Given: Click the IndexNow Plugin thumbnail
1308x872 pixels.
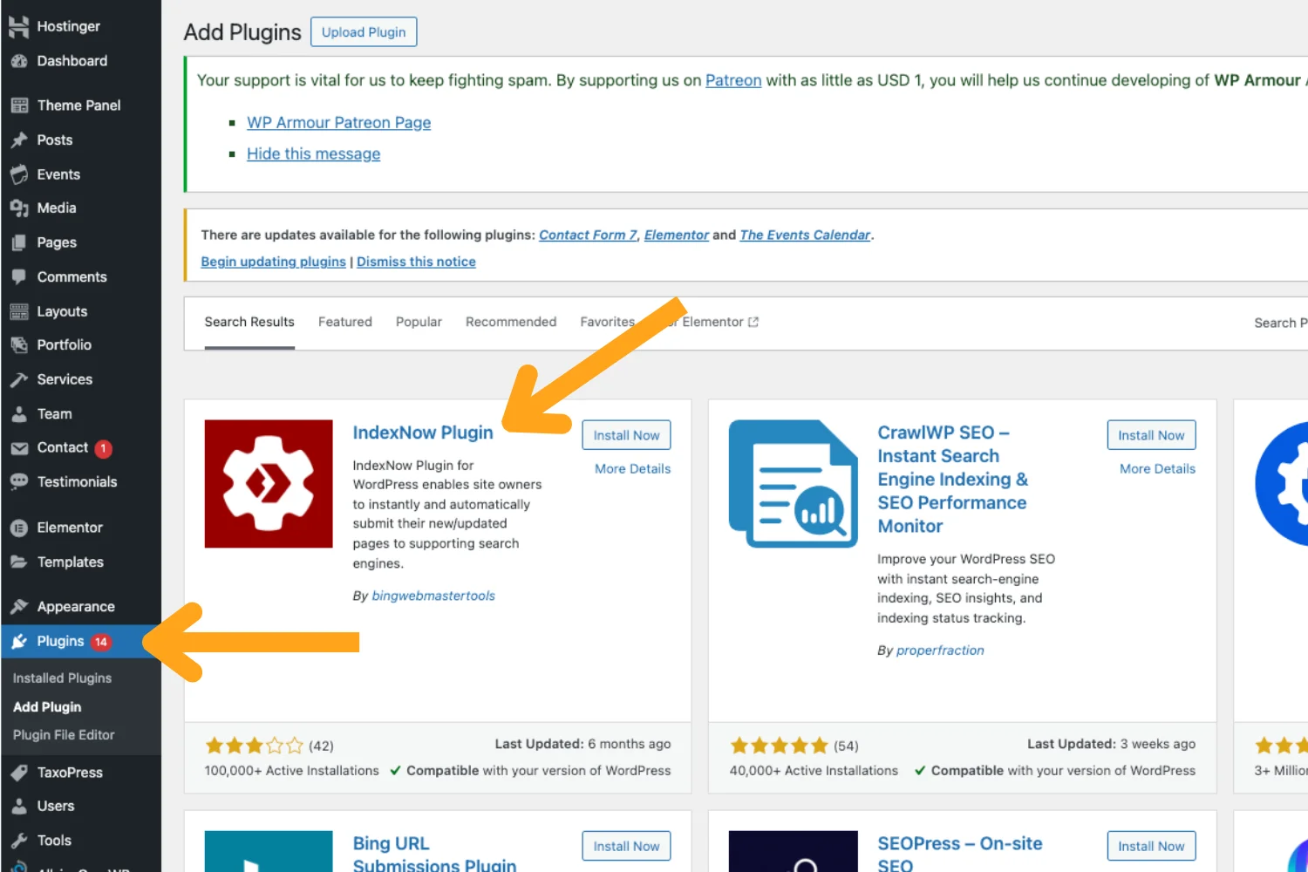Looking at the screenshot, I should point(269,483).
